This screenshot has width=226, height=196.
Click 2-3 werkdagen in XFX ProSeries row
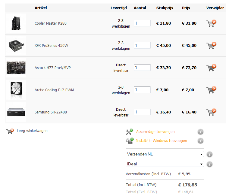[121, 46]
